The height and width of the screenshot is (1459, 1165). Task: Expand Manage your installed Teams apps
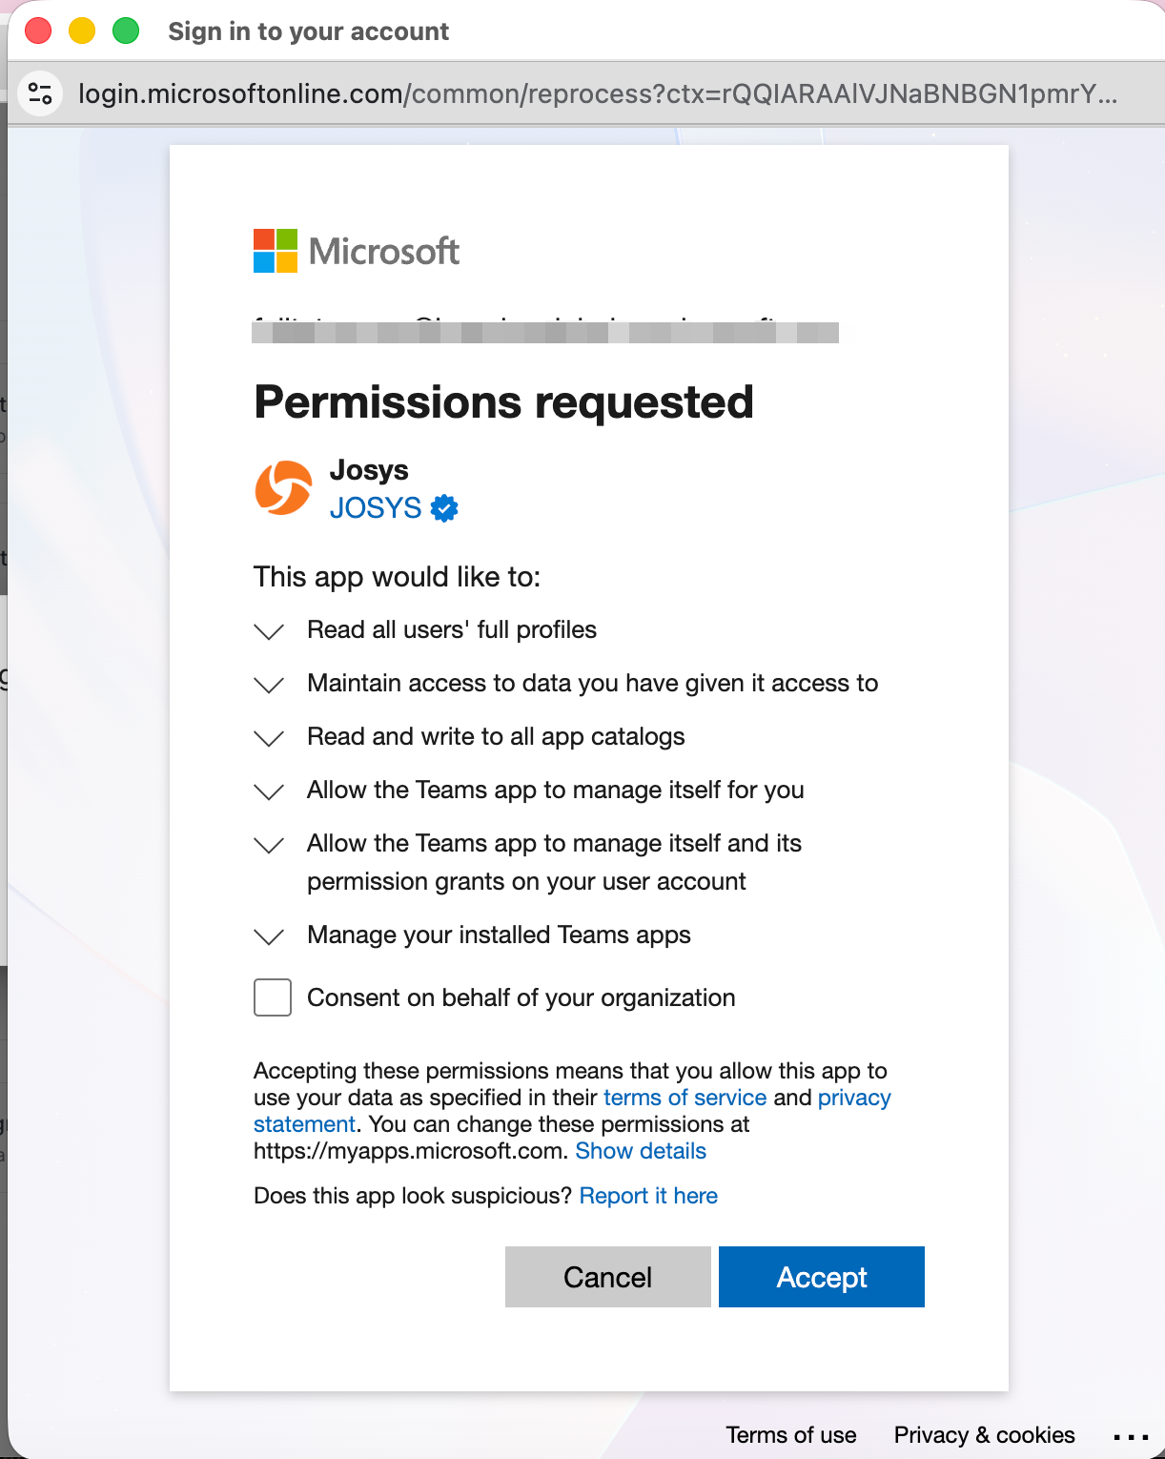coord(270,936)
